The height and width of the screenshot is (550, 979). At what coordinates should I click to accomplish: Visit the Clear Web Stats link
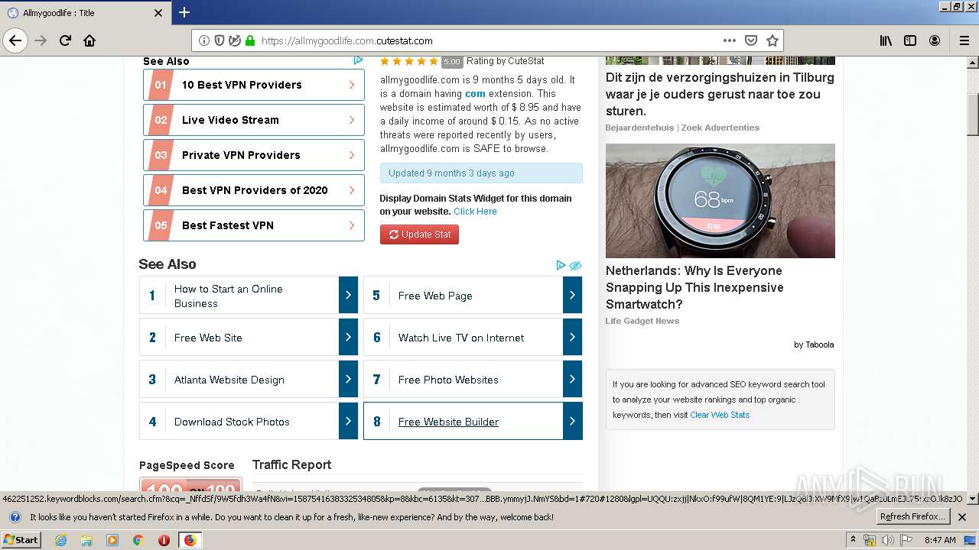click(x=720, y=415)
